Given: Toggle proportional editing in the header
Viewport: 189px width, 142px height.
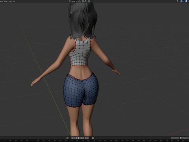Looking at the screenshot, I should pos(89,1).
